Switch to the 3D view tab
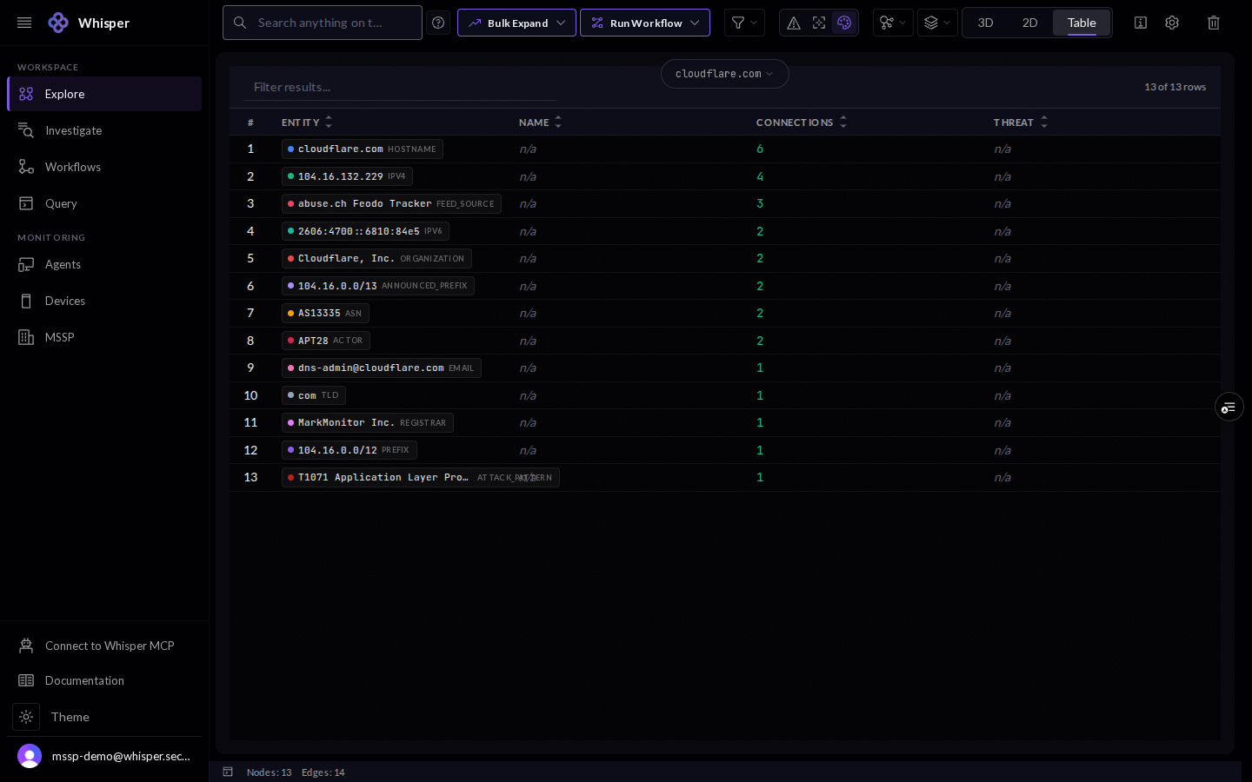 [x=986, y=23]
